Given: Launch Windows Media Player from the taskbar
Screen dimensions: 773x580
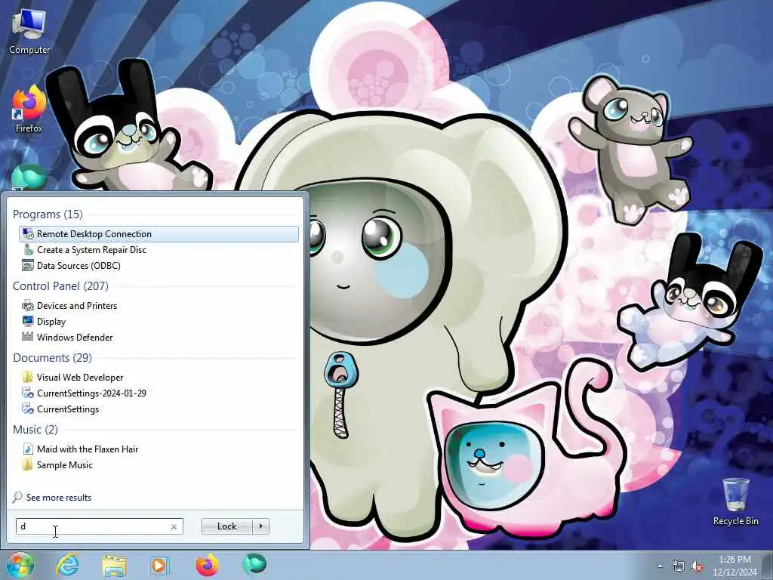Looking at the screenshot, I should [x=159, y=565].
